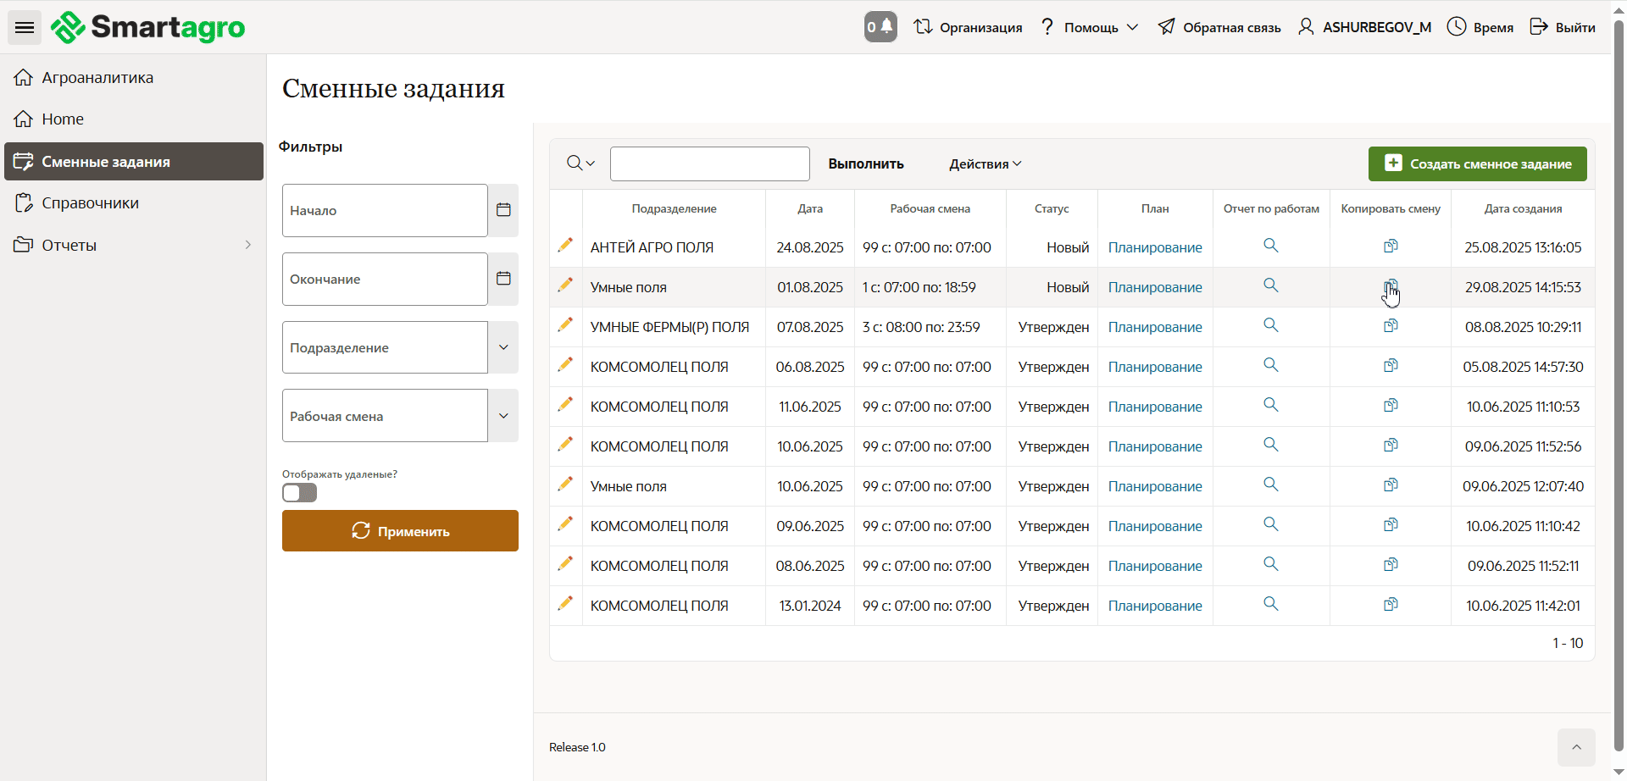Click the table search input field
This screenshot has height=781, width=1627.
pyautogui.click(x=709, y=164)
